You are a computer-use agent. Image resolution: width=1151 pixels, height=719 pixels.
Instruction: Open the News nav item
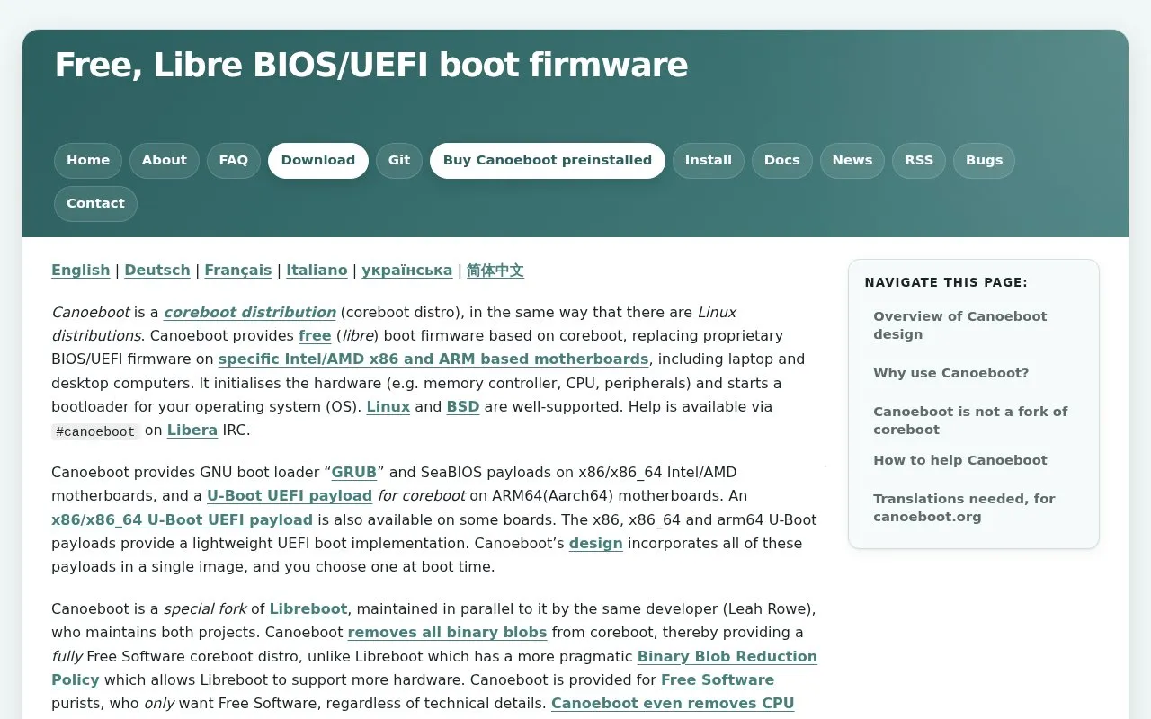pos(852,161)
